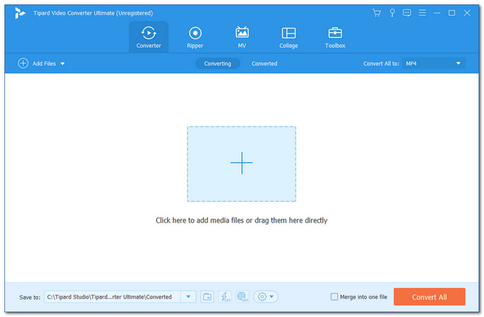Open the Convert All to MP4 dropdown
The height and width of the screenshot is (317, 484).
433,63
